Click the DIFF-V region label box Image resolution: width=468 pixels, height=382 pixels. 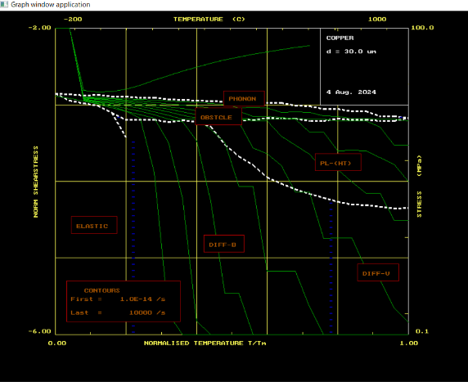(x=378, y=272)
